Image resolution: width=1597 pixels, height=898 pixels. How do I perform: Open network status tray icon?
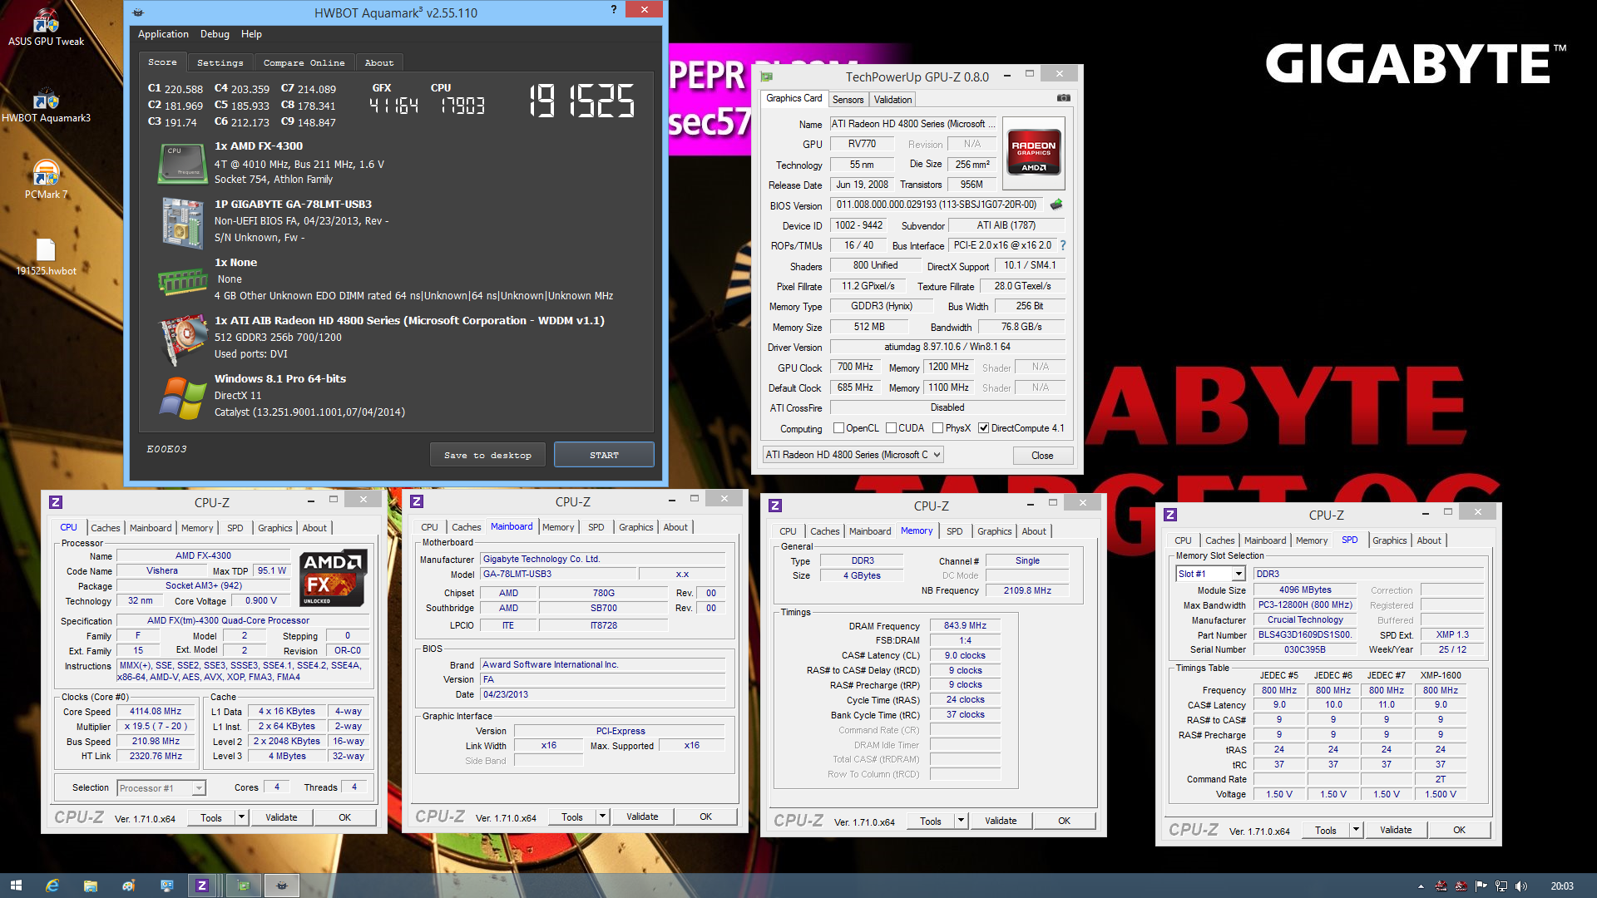click(x=1501, y=886)
